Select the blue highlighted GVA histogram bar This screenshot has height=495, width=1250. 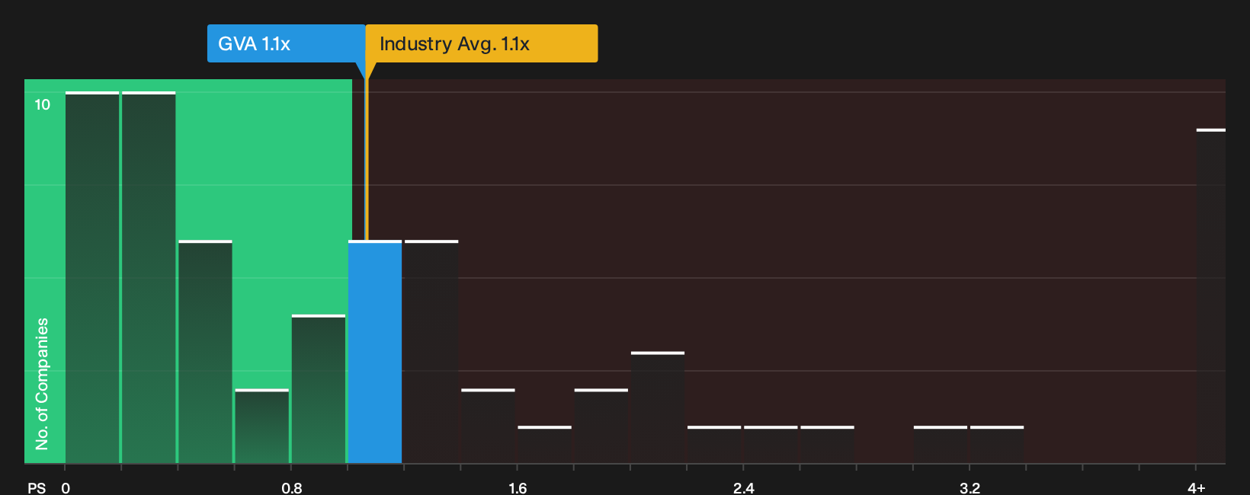375,352
